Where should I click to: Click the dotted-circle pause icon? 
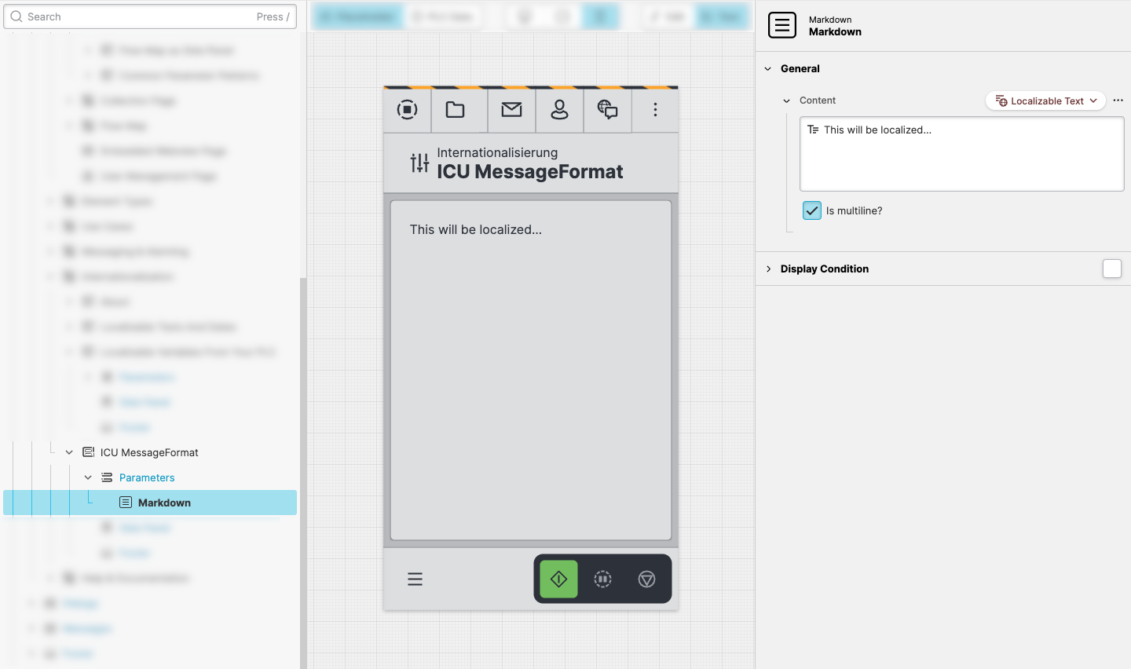602,579
